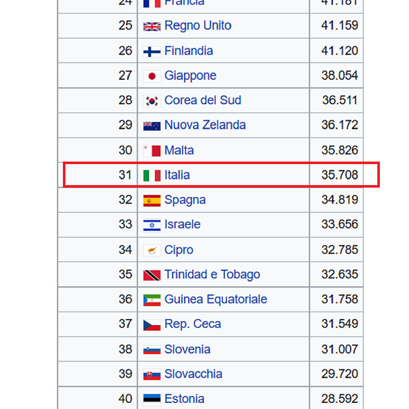409x409 pixels.
Task: Open the Giappone link
Action: 190,76
